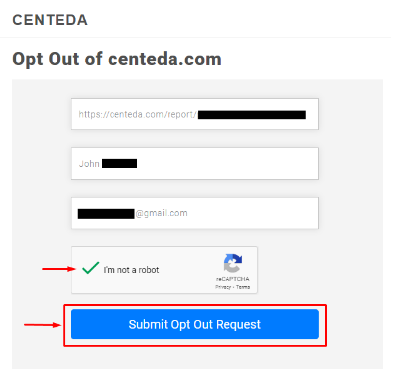Viewport: 397px width, 369px height.
Task: Click the Opt Out of centeda.com heading
Action: pyautogui.click(x=116, y=59)
